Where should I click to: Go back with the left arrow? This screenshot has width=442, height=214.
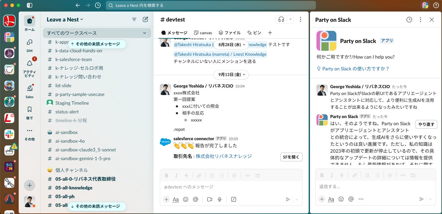[x=78, y=5]
